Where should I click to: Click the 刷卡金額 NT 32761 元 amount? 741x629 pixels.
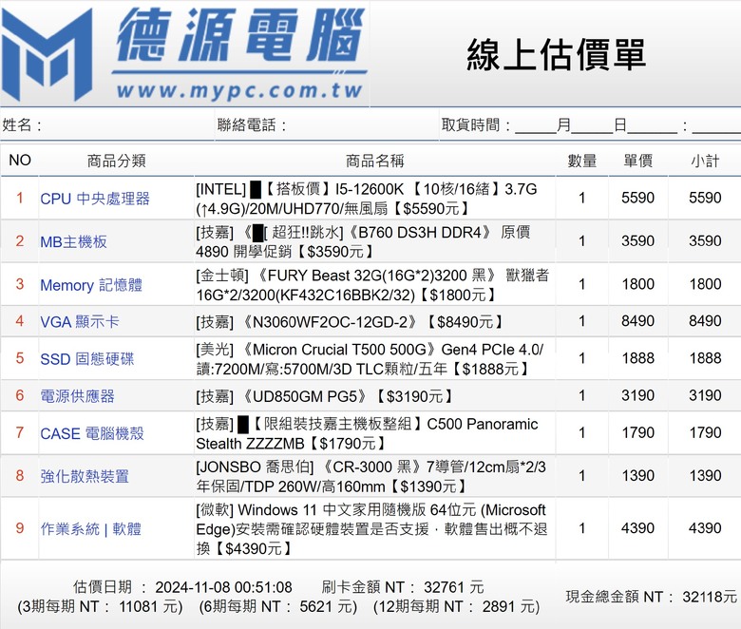pos(403,587)
